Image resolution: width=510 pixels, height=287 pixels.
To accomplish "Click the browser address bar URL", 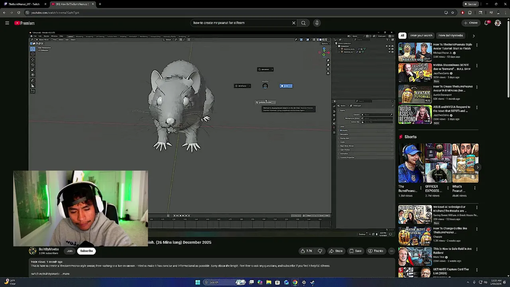I will tap(55, 12).
